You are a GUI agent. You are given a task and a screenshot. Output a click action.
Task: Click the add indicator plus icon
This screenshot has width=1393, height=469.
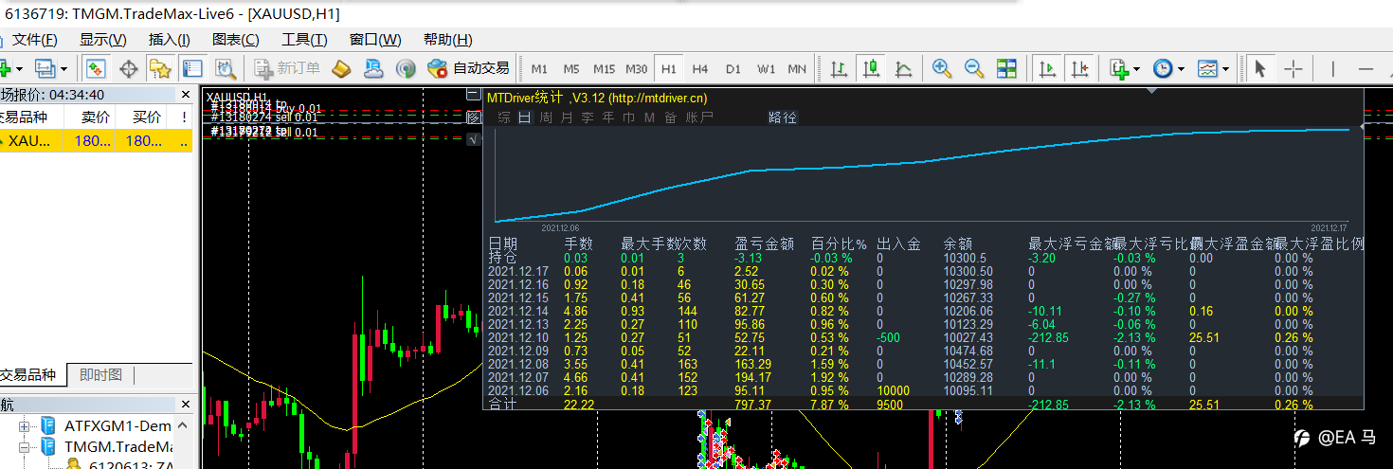click(1119, 68)
